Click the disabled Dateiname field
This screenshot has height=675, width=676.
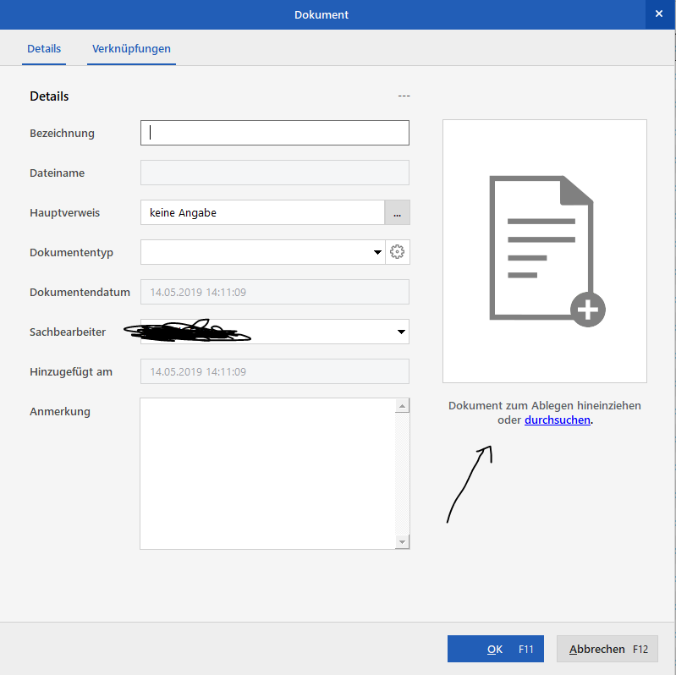(x=275, y=173)
